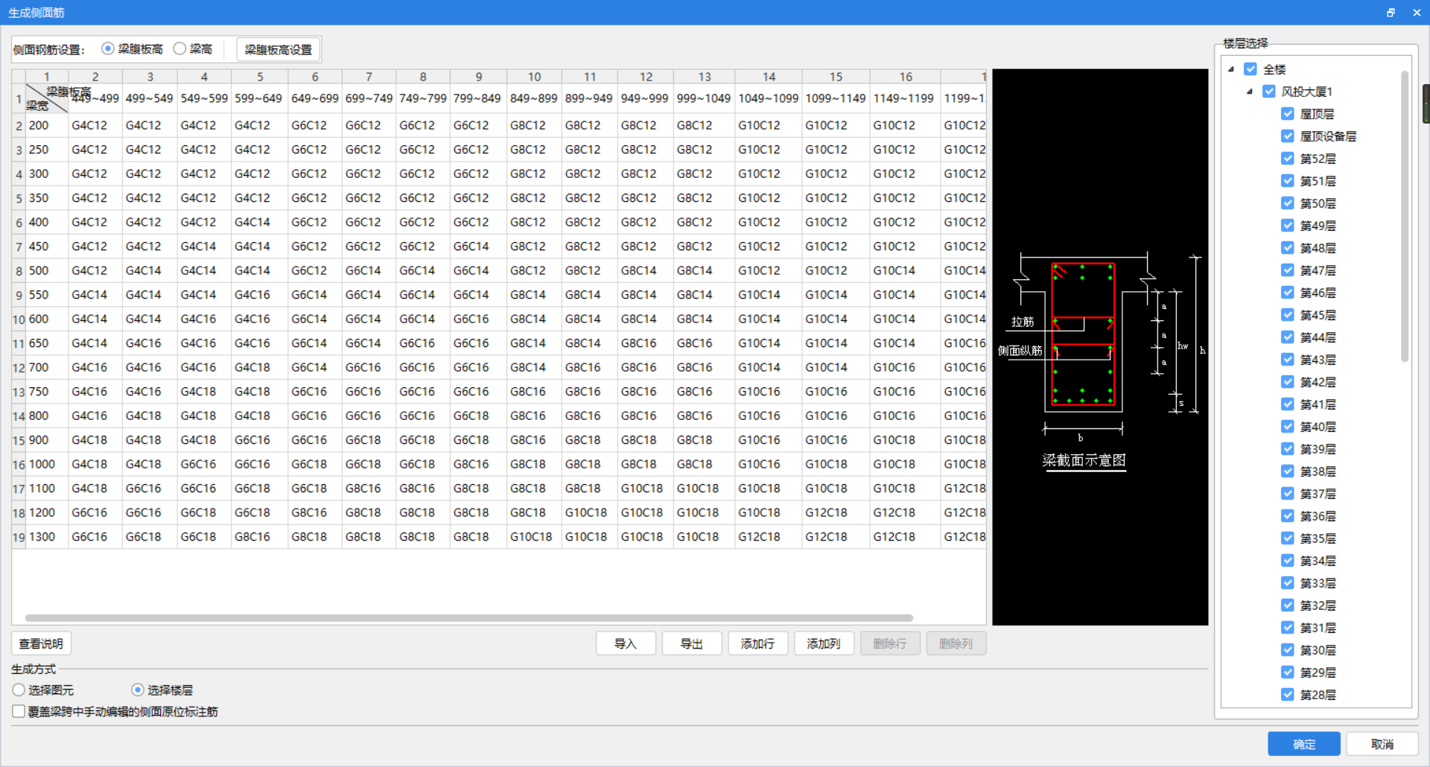Uncheck the 全楼 checkbox

coord(1251,69)
